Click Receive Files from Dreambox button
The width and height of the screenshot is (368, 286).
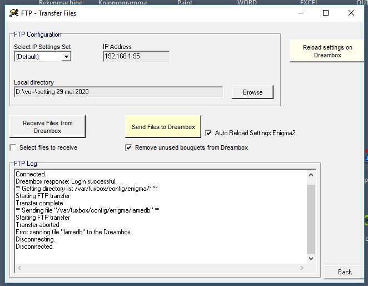point(47,127)
